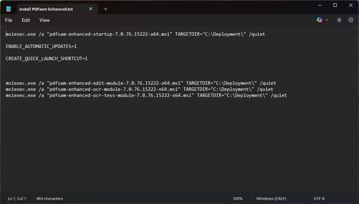
Task: Open the Edit menu
Action: point(26,20)
